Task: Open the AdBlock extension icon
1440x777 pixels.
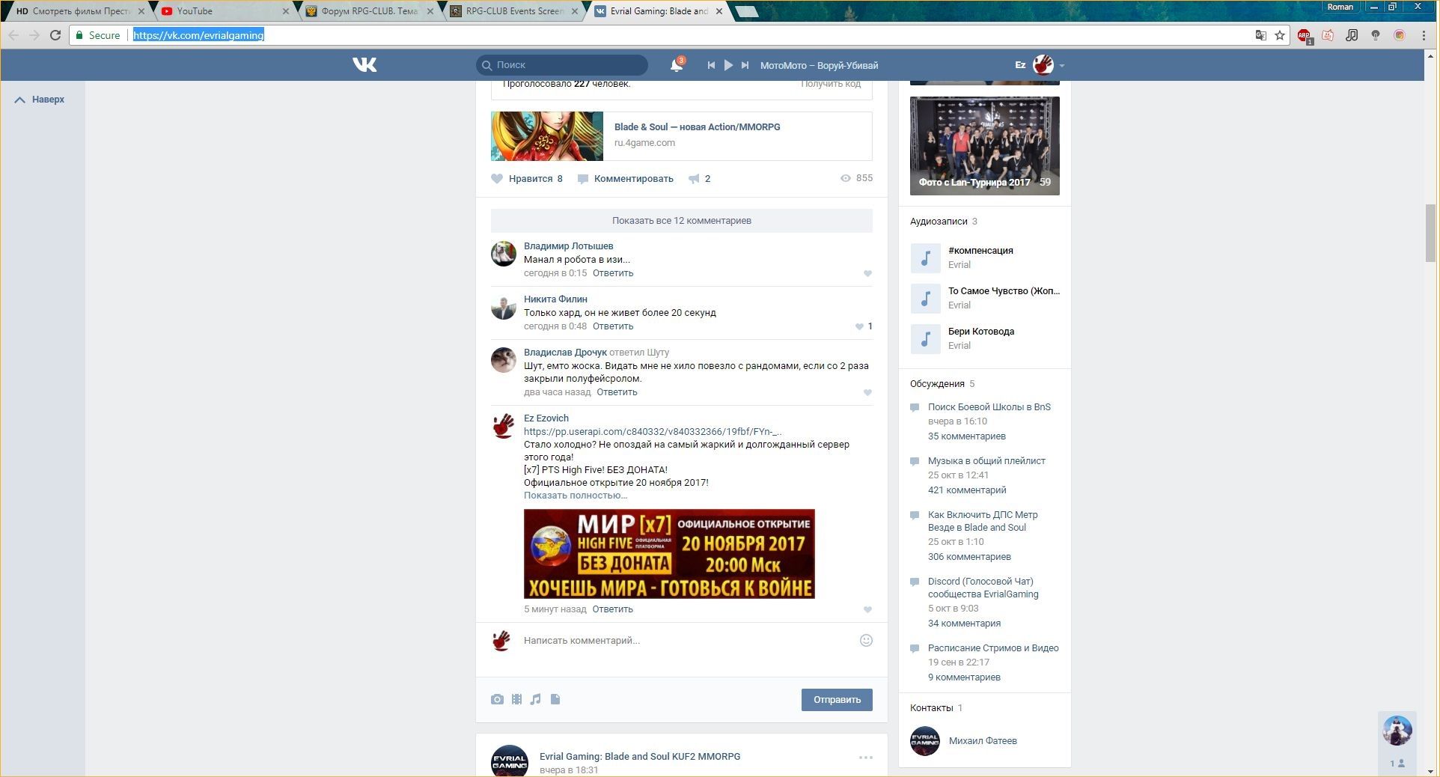Action: 1305,36
